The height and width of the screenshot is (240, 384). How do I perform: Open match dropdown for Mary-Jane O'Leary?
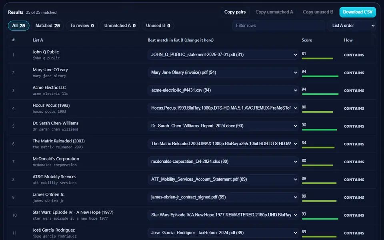223,72
